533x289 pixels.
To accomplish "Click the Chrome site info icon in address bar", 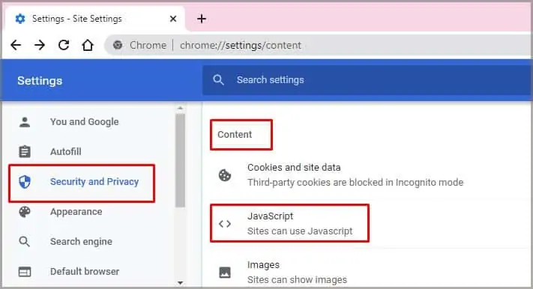I will click(x=118, y=45).
